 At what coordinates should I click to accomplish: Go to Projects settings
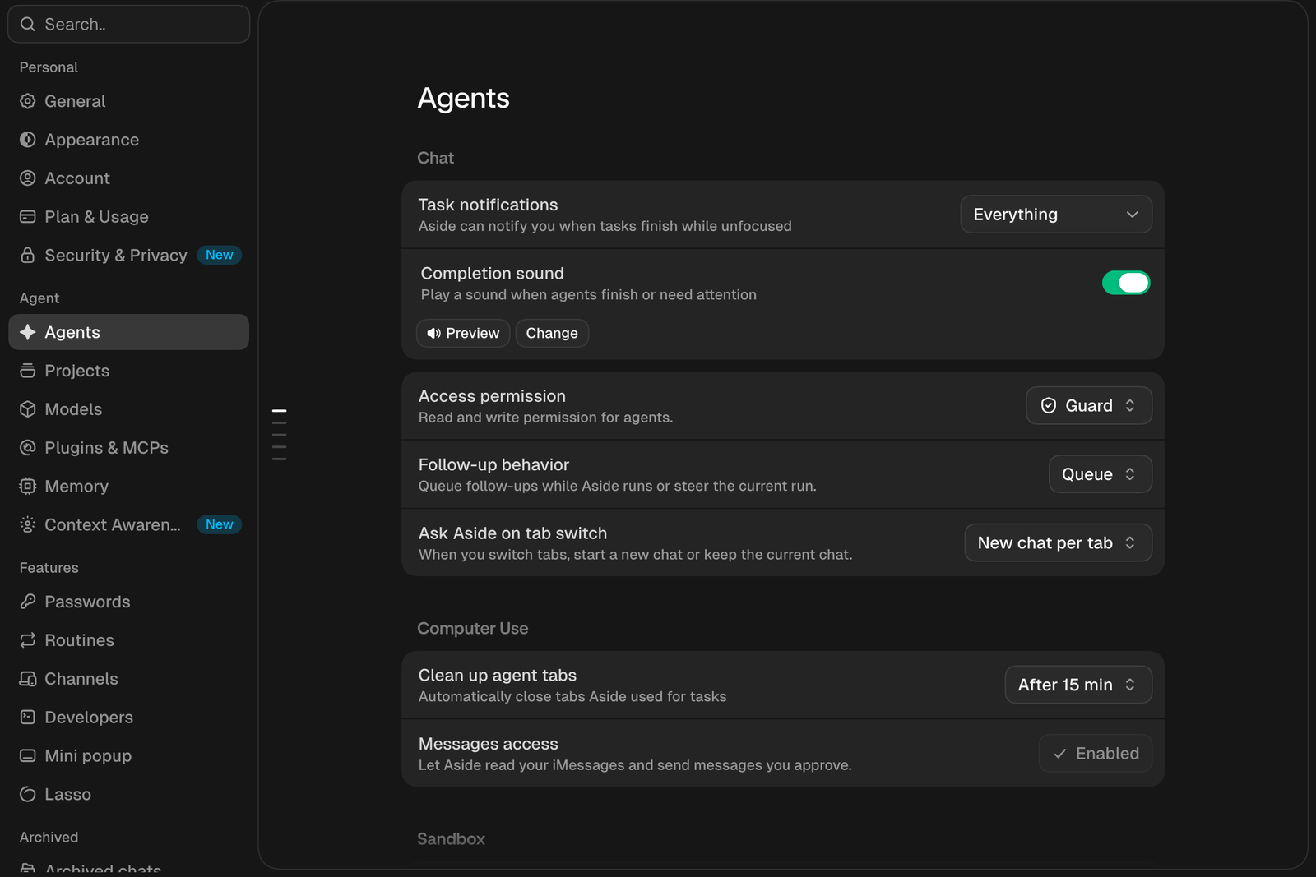(128, 371)
